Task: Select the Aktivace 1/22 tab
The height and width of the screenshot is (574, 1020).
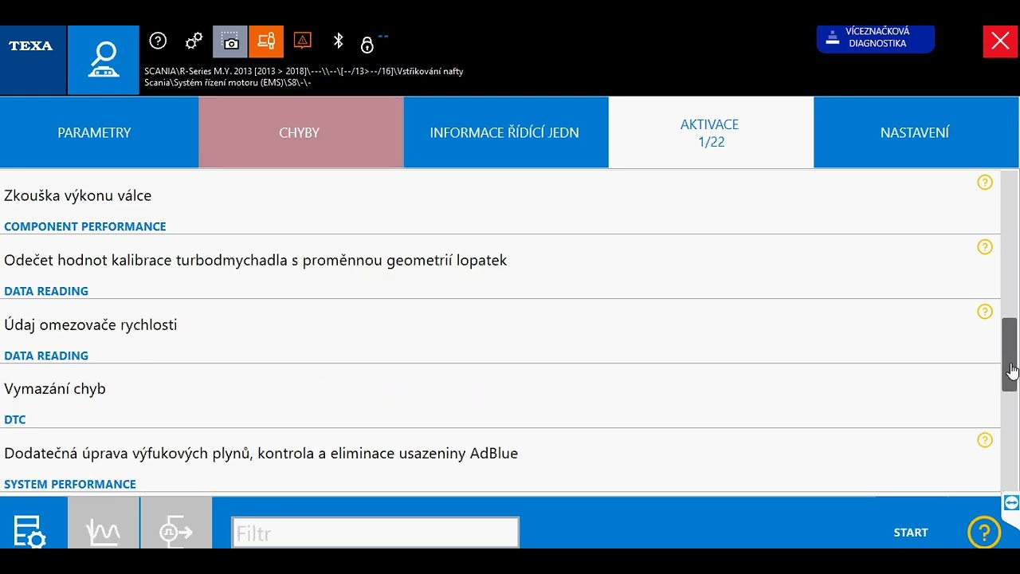Action: point(711,132)
